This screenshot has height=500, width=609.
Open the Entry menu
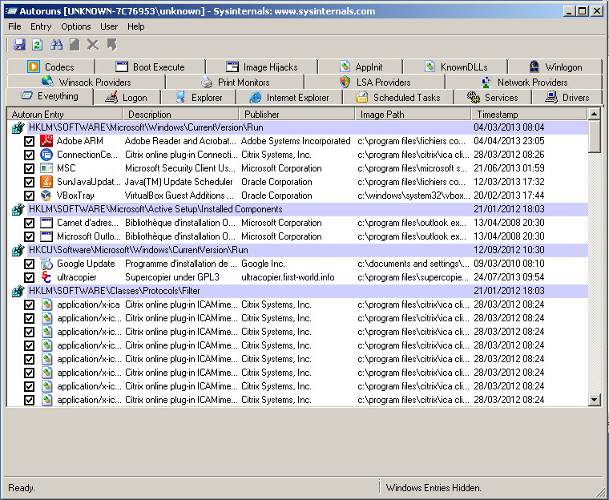[41, 26]
